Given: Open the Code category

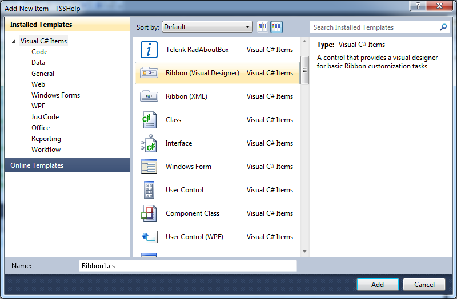Looking at the screenshot, I should pos(39,52).
